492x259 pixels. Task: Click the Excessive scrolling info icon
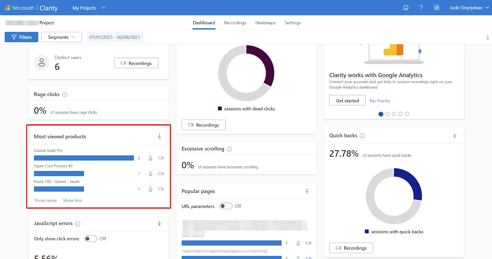click(x=229, y=149)
